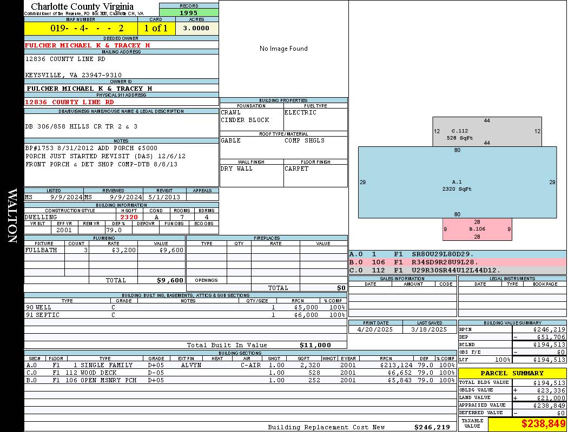Image resolution: width=568 pixels, height=432 pixels.
Task: Click the vertical WALTON district label
Action: tap(12, 215)
